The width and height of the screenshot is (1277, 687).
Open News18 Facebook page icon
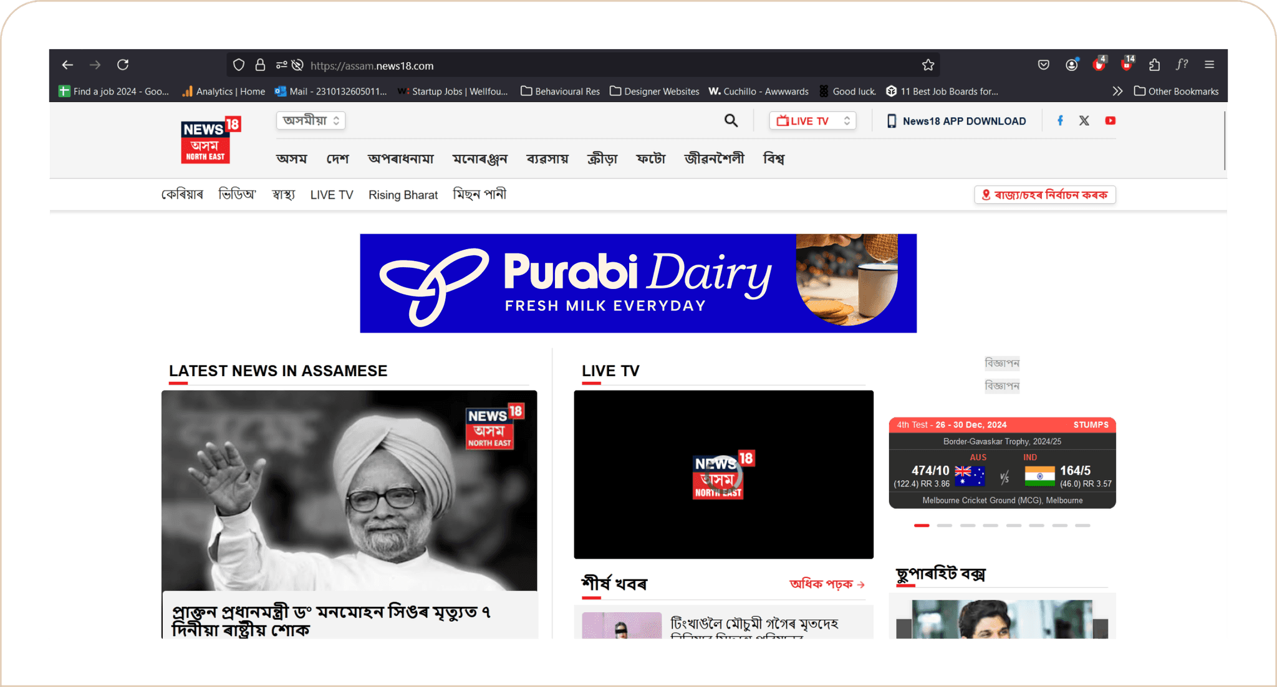1060,121
